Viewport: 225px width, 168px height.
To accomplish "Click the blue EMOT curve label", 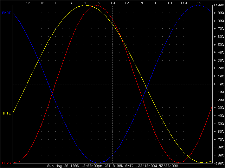I will 6,13.
